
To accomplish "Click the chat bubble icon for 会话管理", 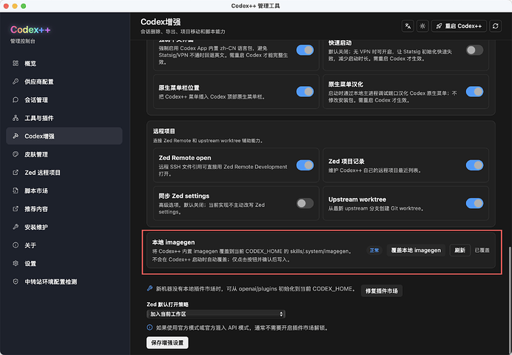I will pyautogui.click(x=16, y=100).
